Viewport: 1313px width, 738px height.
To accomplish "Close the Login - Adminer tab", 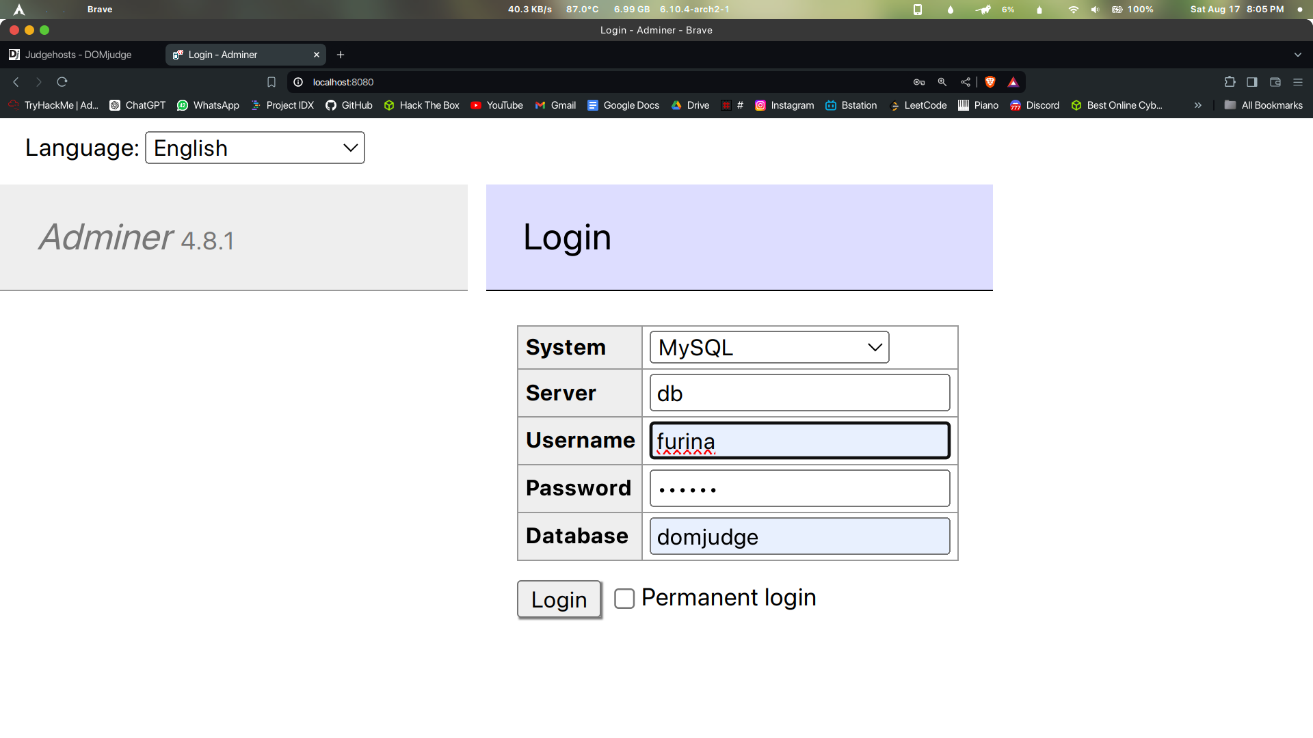I will click(x=317, y=55).
